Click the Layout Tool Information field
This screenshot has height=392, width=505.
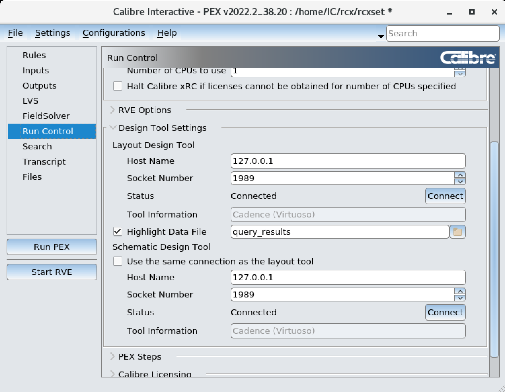point(348,215)
